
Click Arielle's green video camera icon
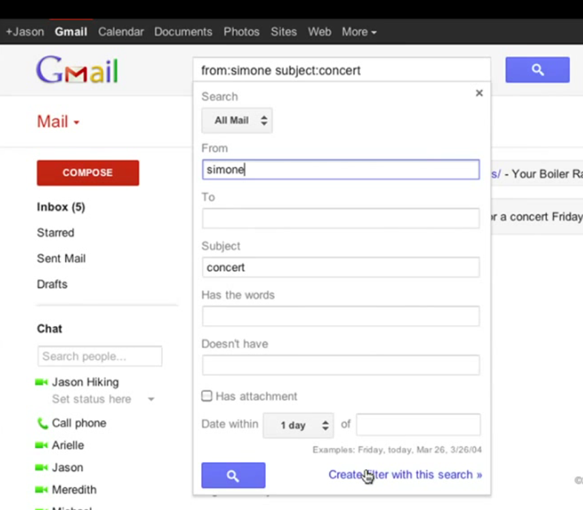(x=42, y=445)
